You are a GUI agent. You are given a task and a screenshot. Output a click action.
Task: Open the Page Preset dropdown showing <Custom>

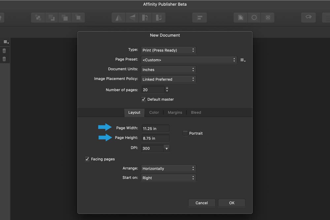click(189, 60)
